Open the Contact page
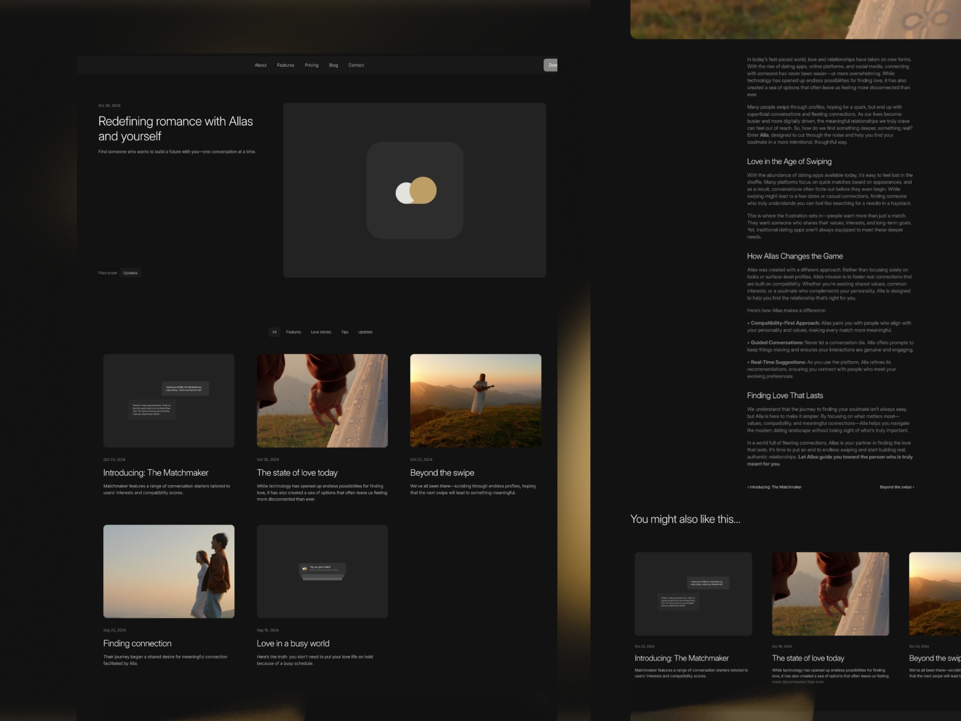 356,64
